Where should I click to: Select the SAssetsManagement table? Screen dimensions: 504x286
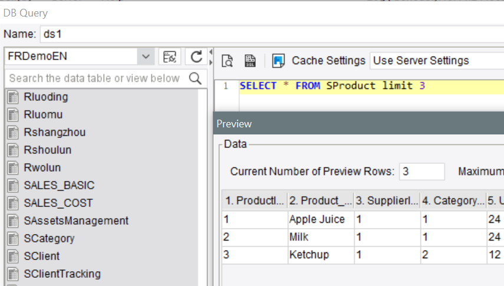[x=76, y=221]
